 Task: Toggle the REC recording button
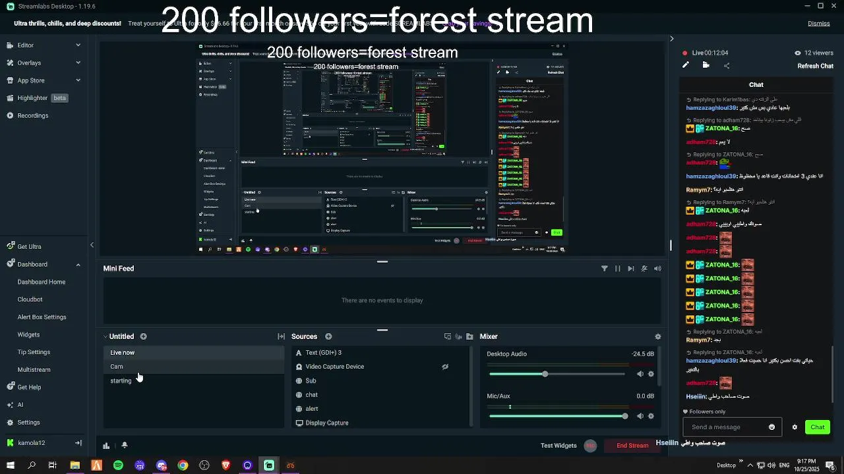pyautogui.click(x=590, y=446)
